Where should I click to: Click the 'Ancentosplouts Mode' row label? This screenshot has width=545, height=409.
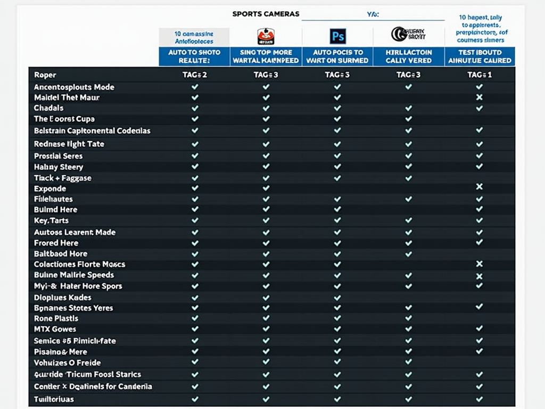pos(74,87)
